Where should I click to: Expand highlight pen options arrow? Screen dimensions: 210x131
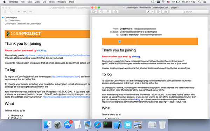point(153,12)
